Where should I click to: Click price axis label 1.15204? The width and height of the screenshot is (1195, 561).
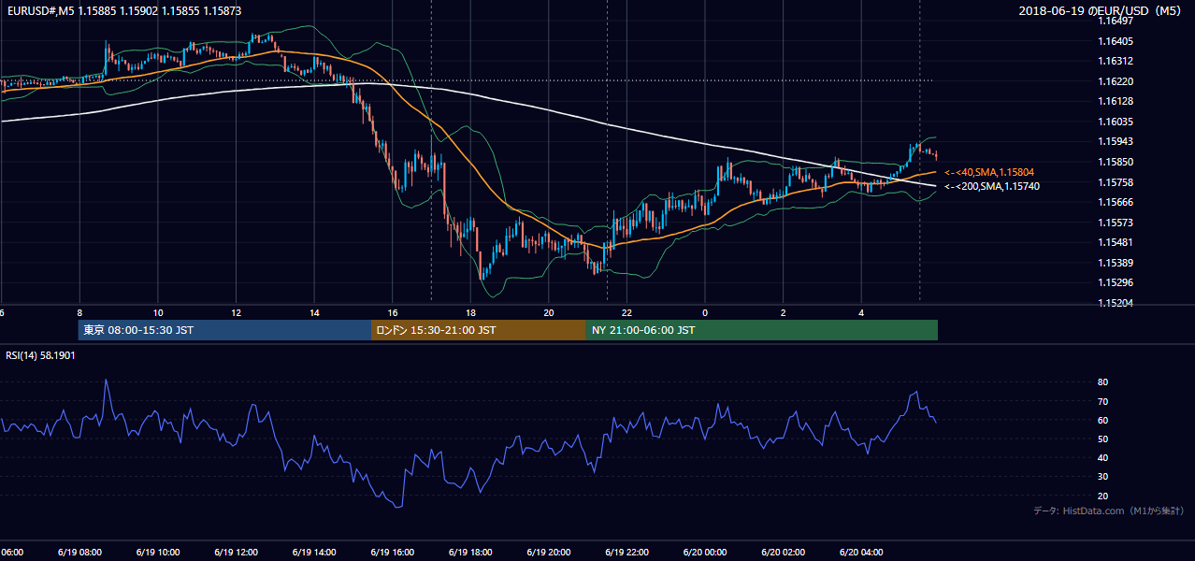tap(1115, 303)
